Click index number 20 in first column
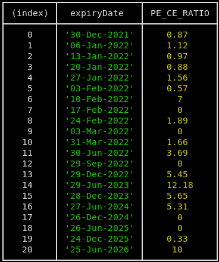 27,249
